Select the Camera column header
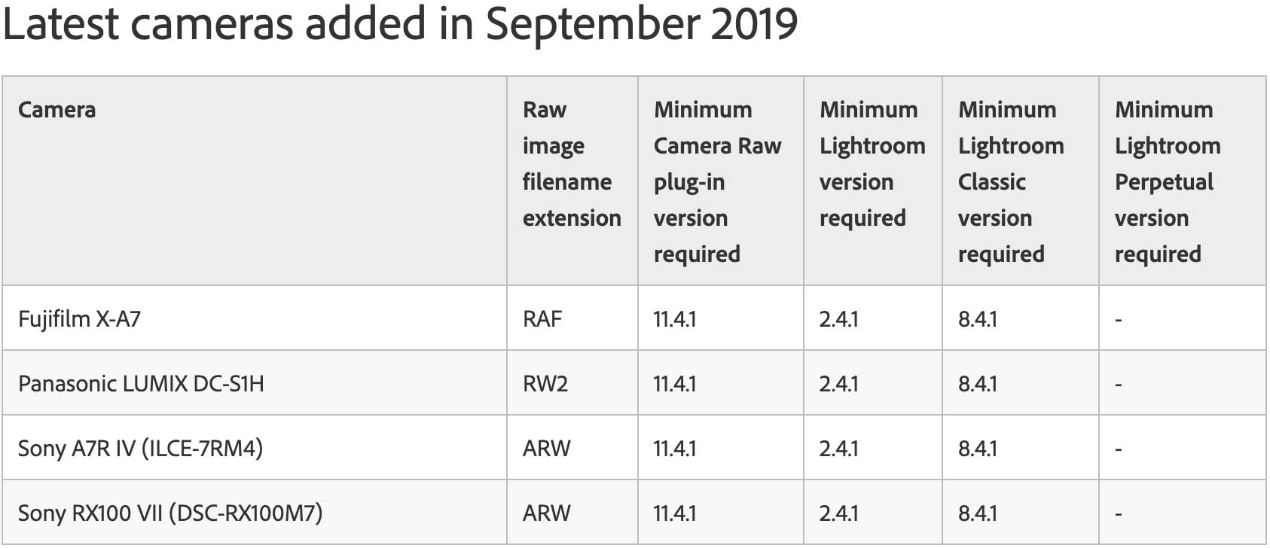Image resolution: width=1270 pixels, height=548 pixels. click(x=57, y=110)
